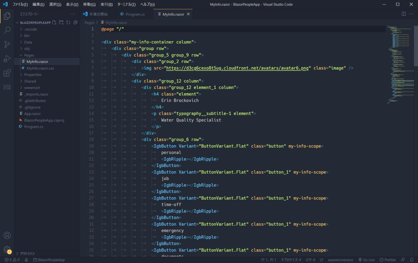
Task: Open the explorer more actions ellipsis
Action: (72, 14)
